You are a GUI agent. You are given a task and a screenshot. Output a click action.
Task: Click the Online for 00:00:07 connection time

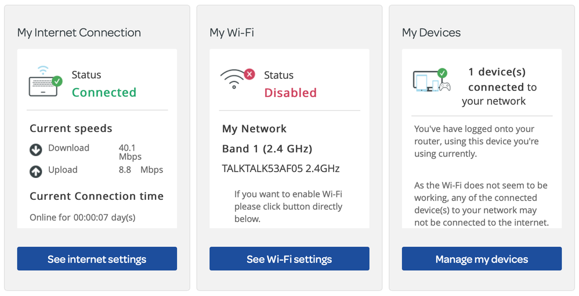tap(82, 217)
